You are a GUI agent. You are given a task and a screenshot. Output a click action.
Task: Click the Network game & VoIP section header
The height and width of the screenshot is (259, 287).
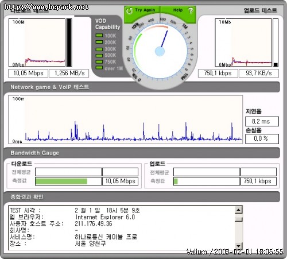click(142, 87)
